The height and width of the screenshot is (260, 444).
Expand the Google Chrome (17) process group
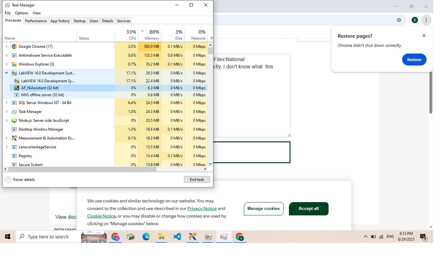7,47
